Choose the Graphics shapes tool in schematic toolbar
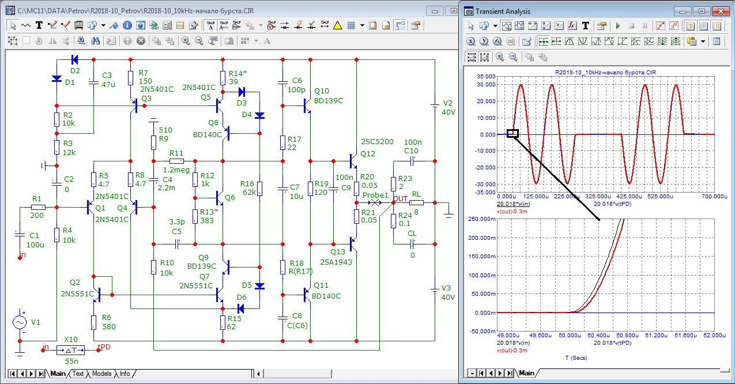Screen dimensions: 735x384 click(x=92, y=25)
